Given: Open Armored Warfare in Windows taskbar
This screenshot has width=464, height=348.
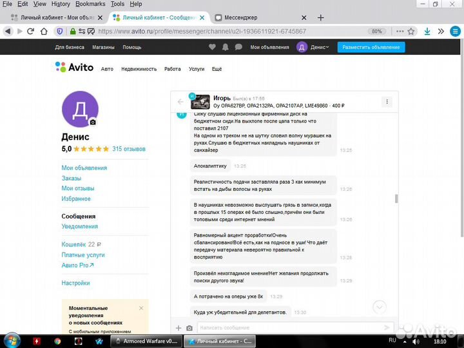Looking at the screenshot, I should point(148,341).
